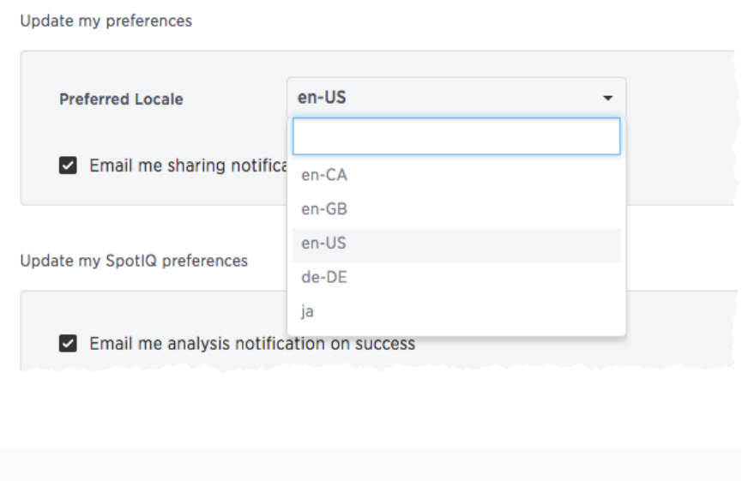Choose en-GB from the locale list
The height and width of the screenshot is (481, 742).
[x=456, y=209]
